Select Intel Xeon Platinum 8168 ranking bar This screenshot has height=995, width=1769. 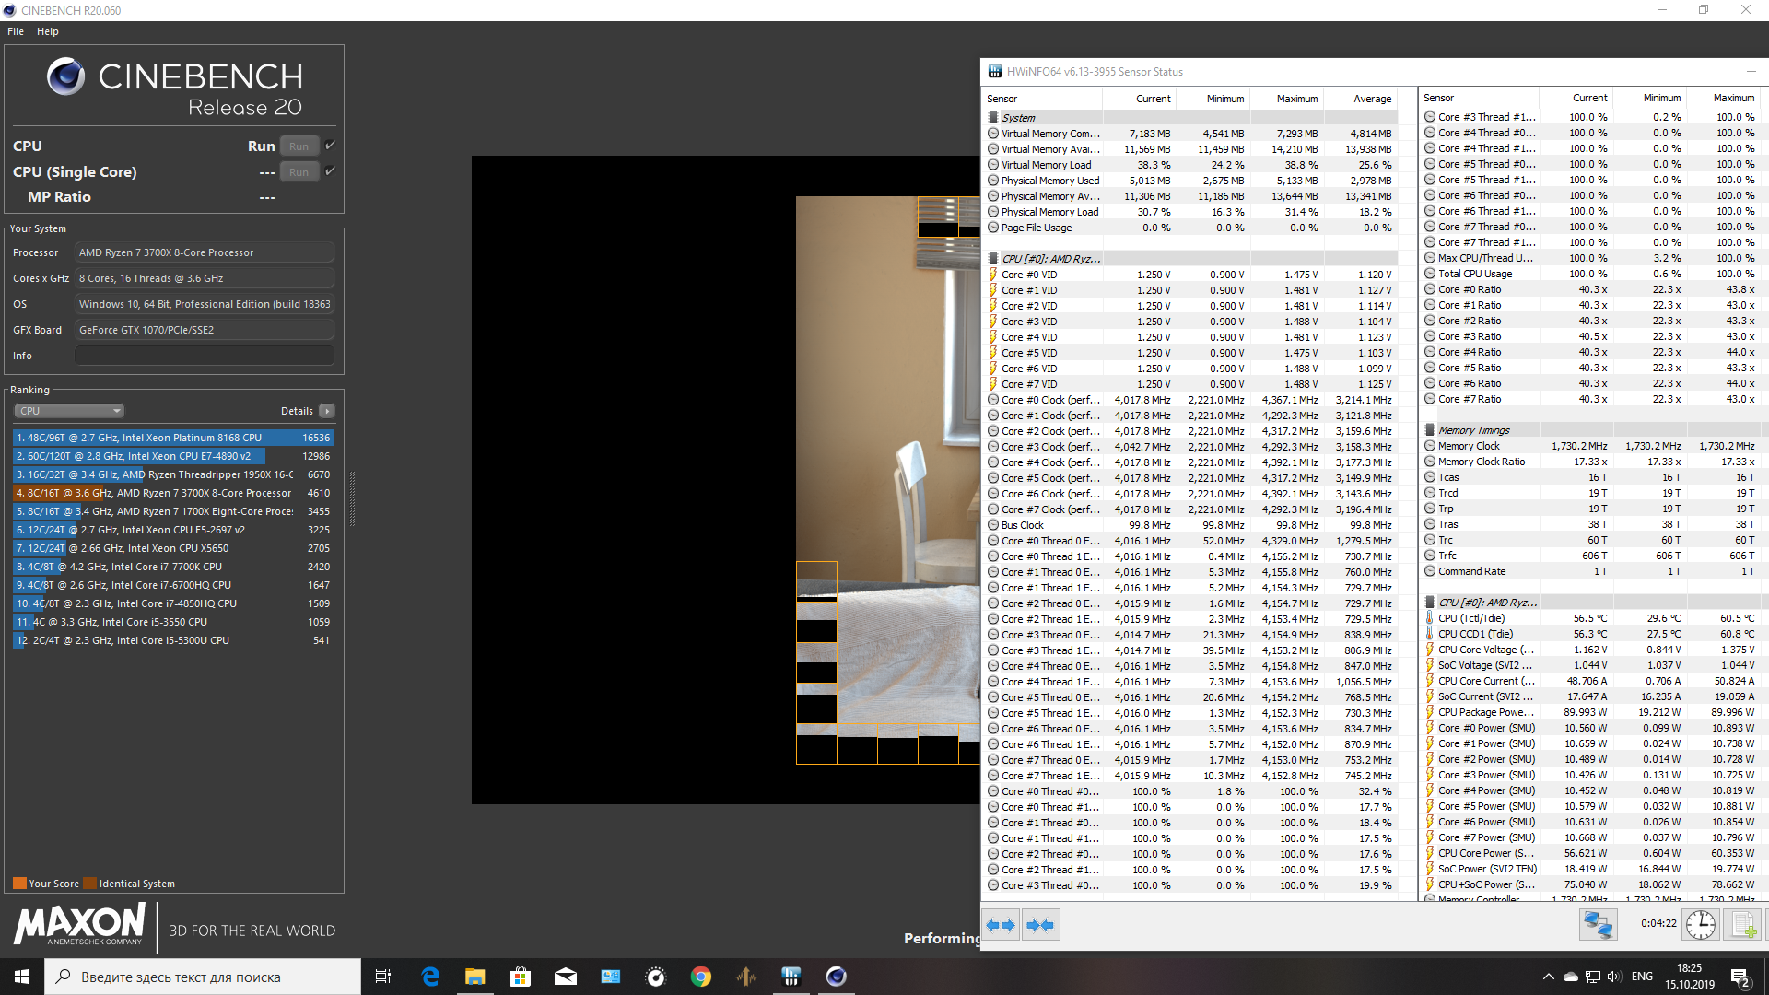point(173,438)
